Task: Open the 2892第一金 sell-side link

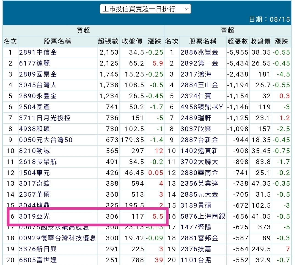Action: pyautogui.click(x=199, y=63)
